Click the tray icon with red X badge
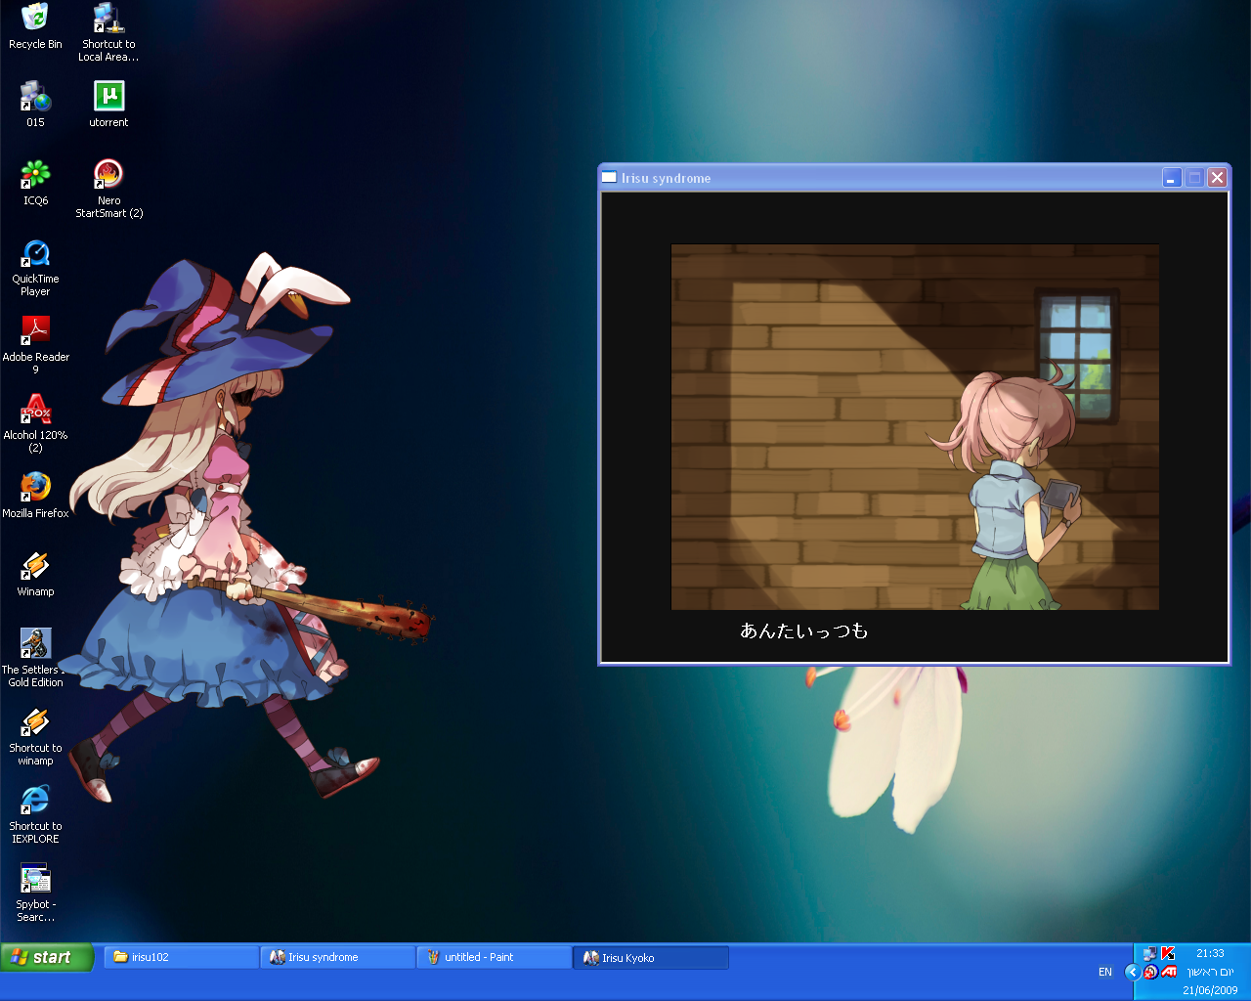This screenshot has height=1001, width=1251. click(x=1150, y=973)
